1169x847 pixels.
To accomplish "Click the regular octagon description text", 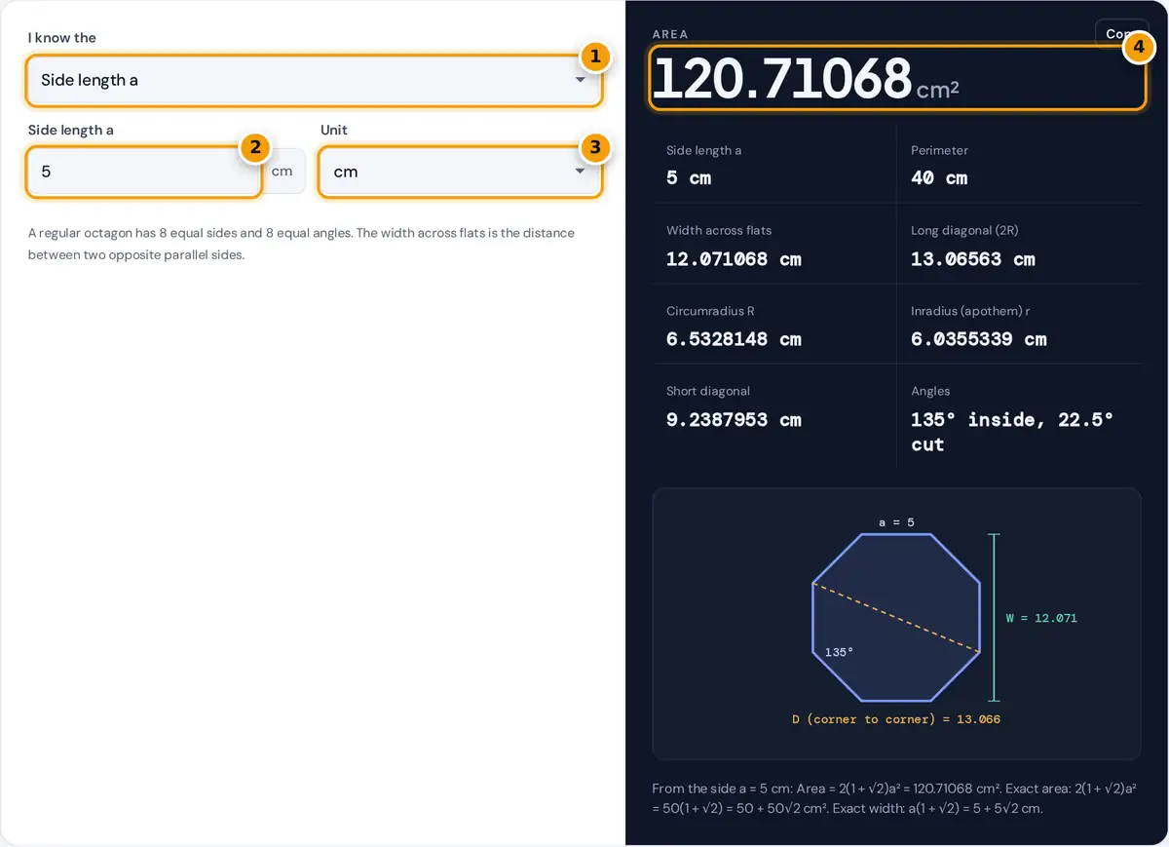I will [301, 245].
